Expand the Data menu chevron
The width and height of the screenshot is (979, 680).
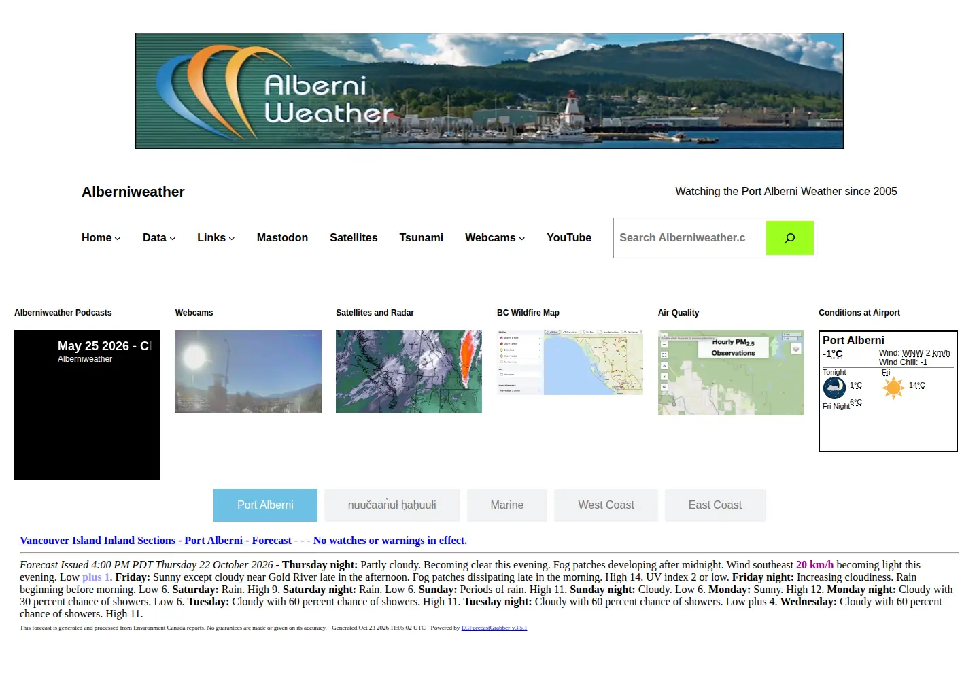point(173,239)
